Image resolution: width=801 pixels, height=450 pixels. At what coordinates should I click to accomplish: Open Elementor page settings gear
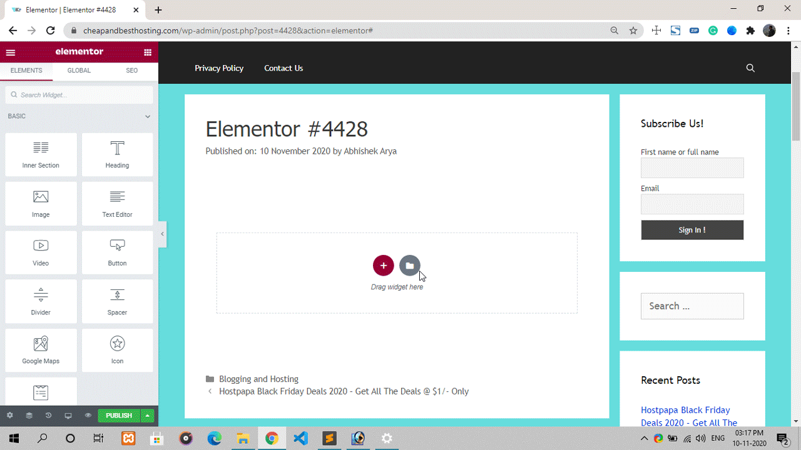point(9,416)
